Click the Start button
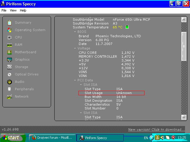 tap(13, 138)
